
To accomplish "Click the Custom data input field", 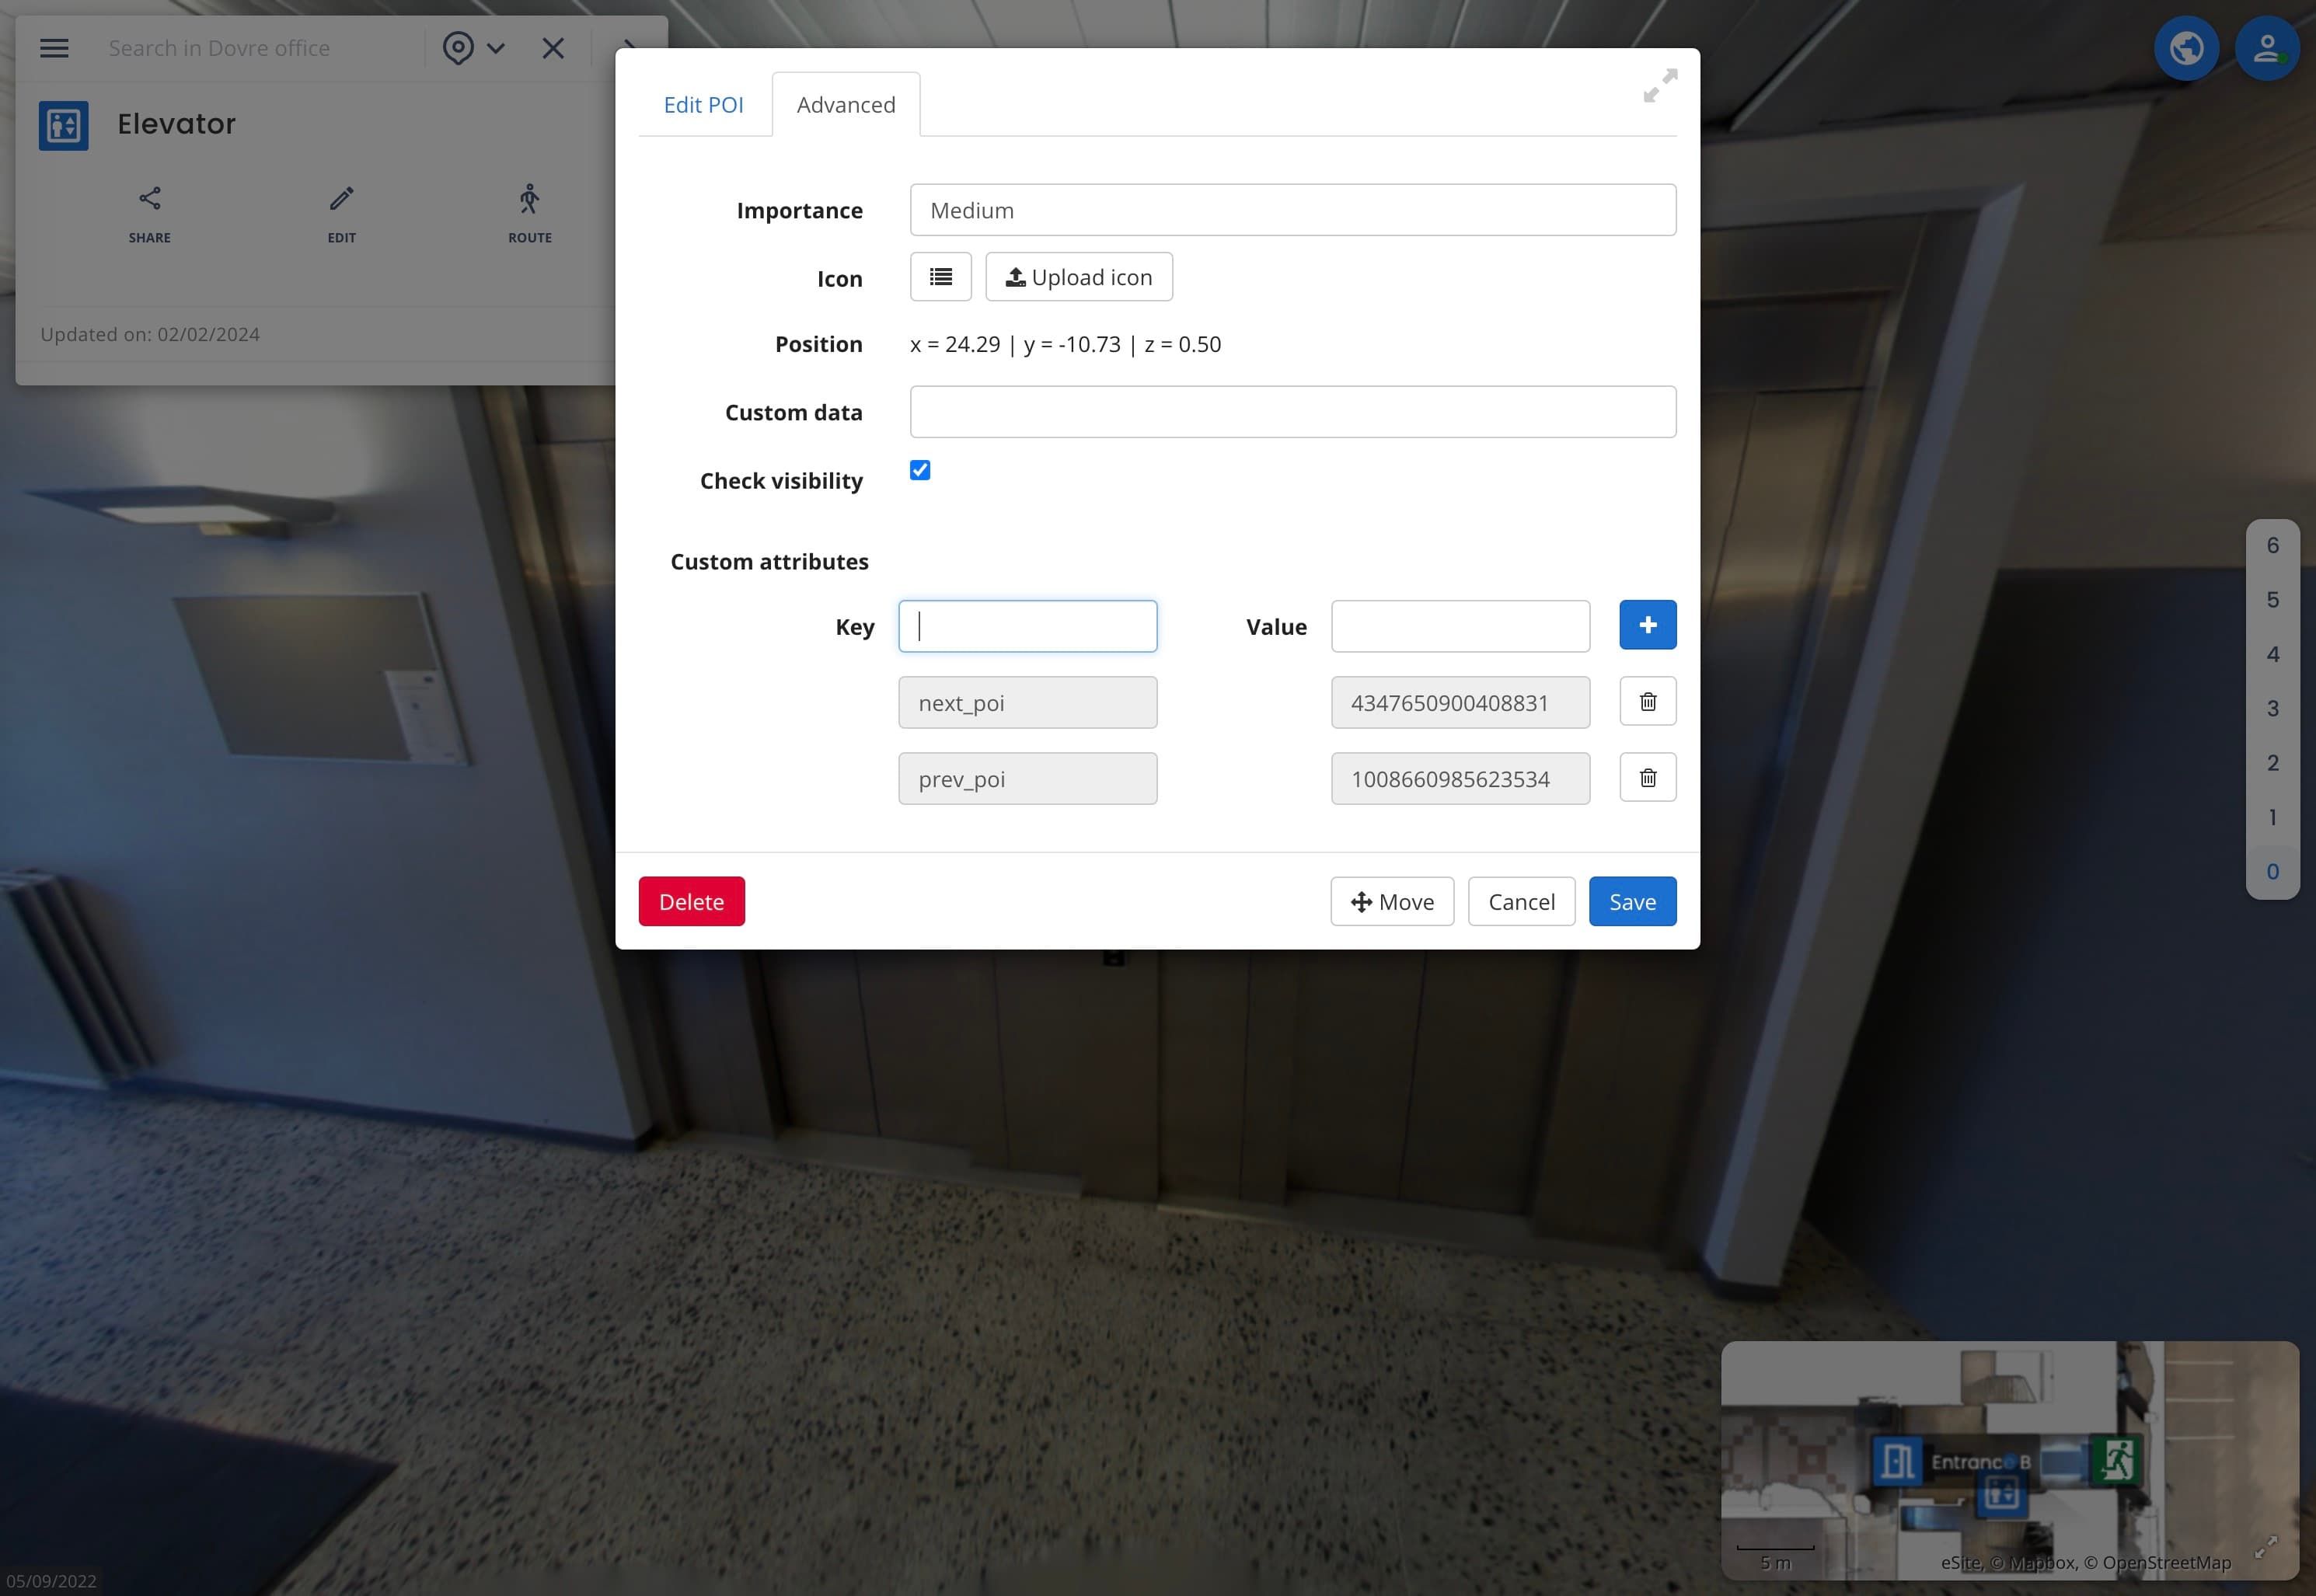I will pyautogui.click(x=1292, y=412).
